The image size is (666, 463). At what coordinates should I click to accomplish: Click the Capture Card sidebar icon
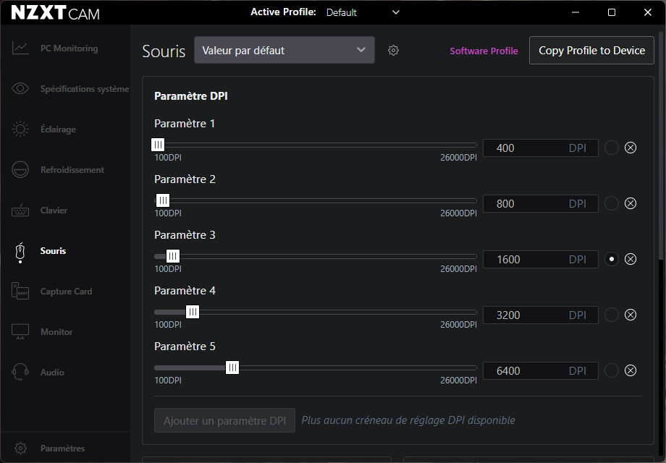[20, 292]
